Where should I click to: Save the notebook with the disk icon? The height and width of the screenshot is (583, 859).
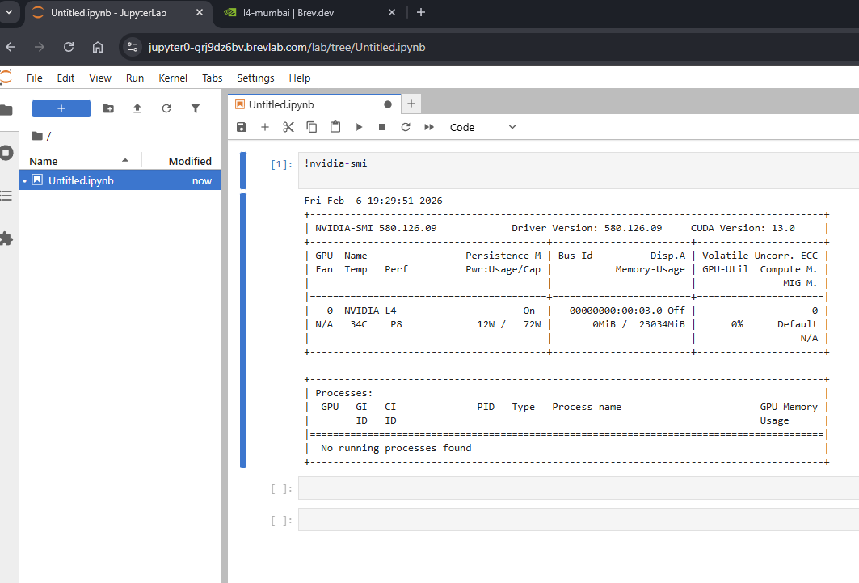pyautogui.click(x=242, y=127)
